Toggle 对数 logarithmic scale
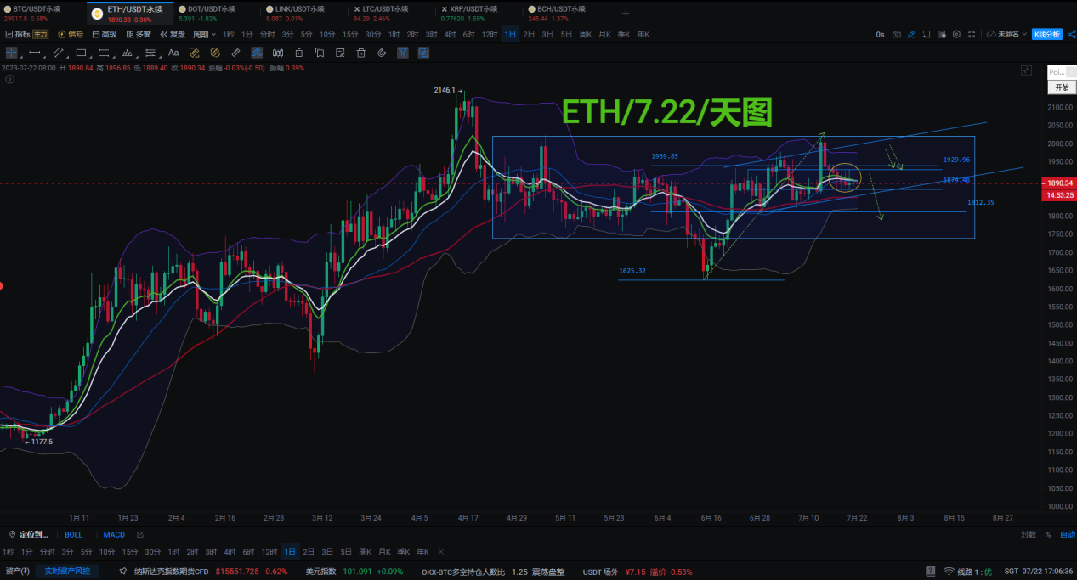 pyautogui.click(x=1028, y=534)
